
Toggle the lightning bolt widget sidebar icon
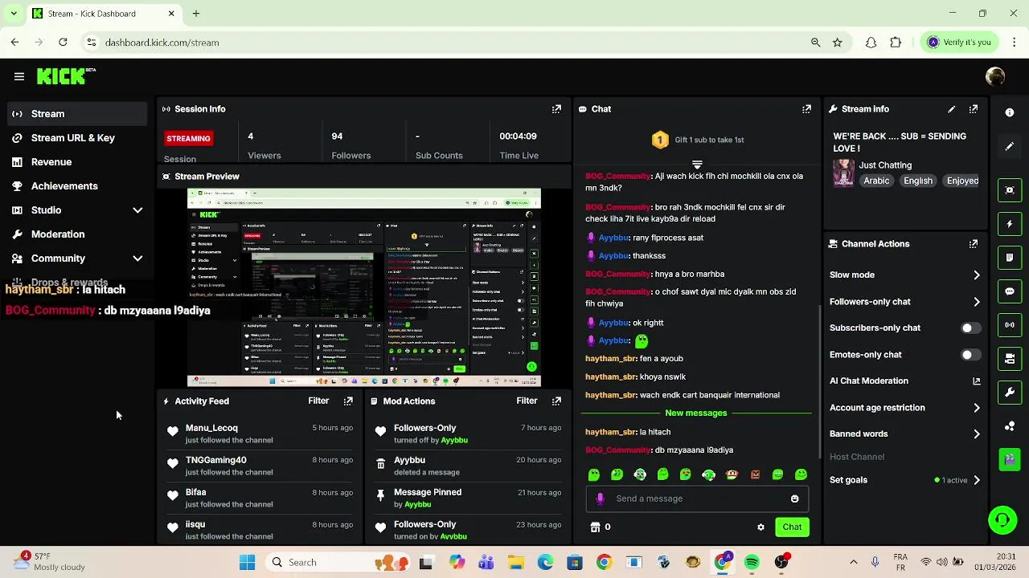1010,224
